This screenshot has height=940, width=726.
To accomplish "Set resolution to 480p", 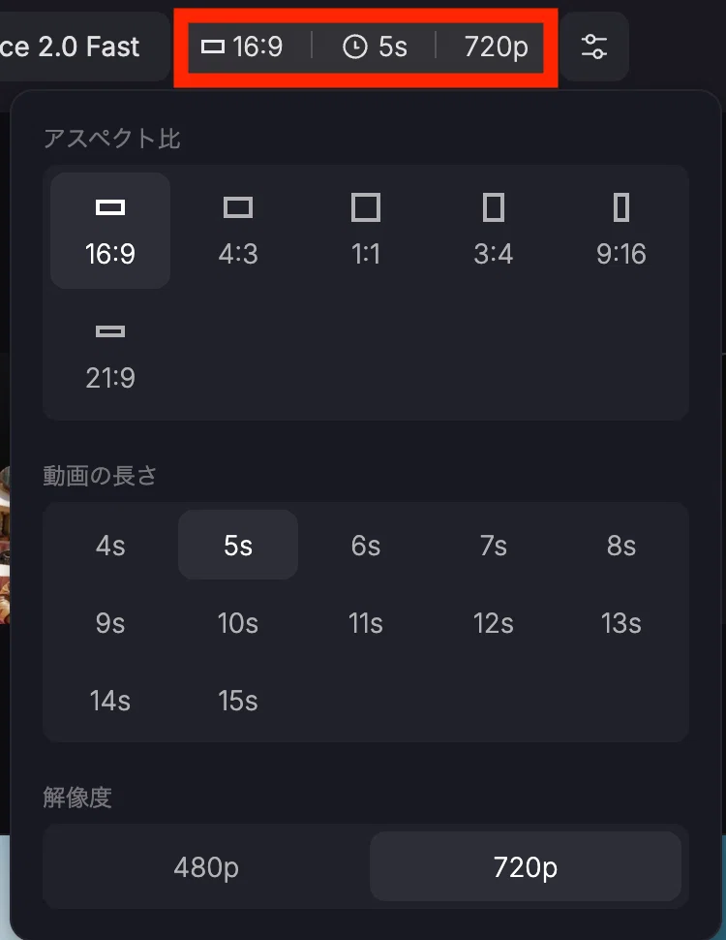I will [x=206, y=866].
